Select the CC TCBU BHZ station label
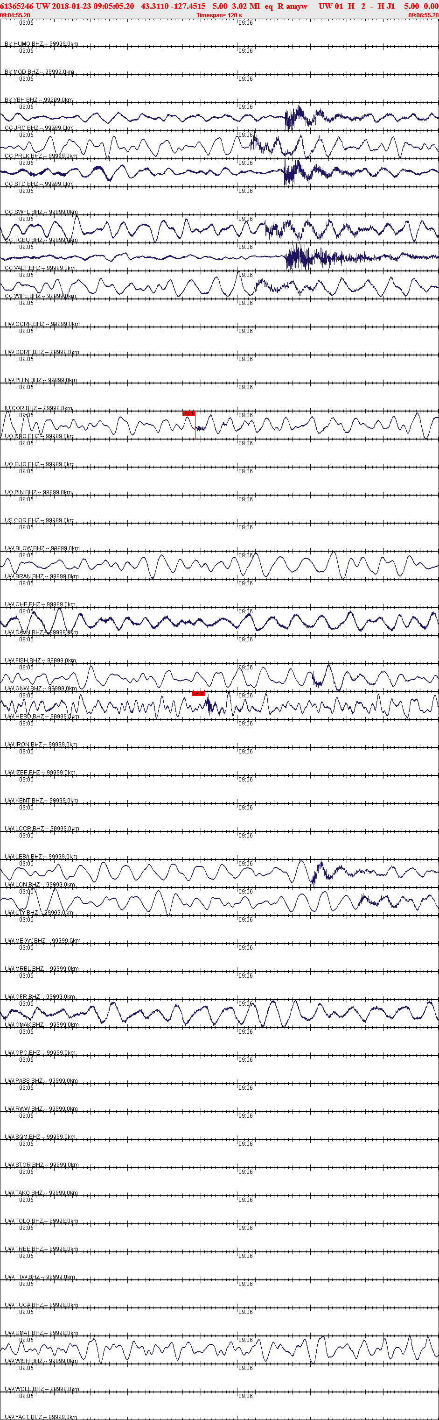The image size is (439, 1420). [41, 241]
